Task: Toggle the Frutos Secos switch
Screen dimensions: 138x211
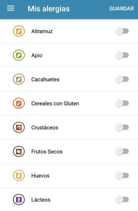Action: [122, 152]
